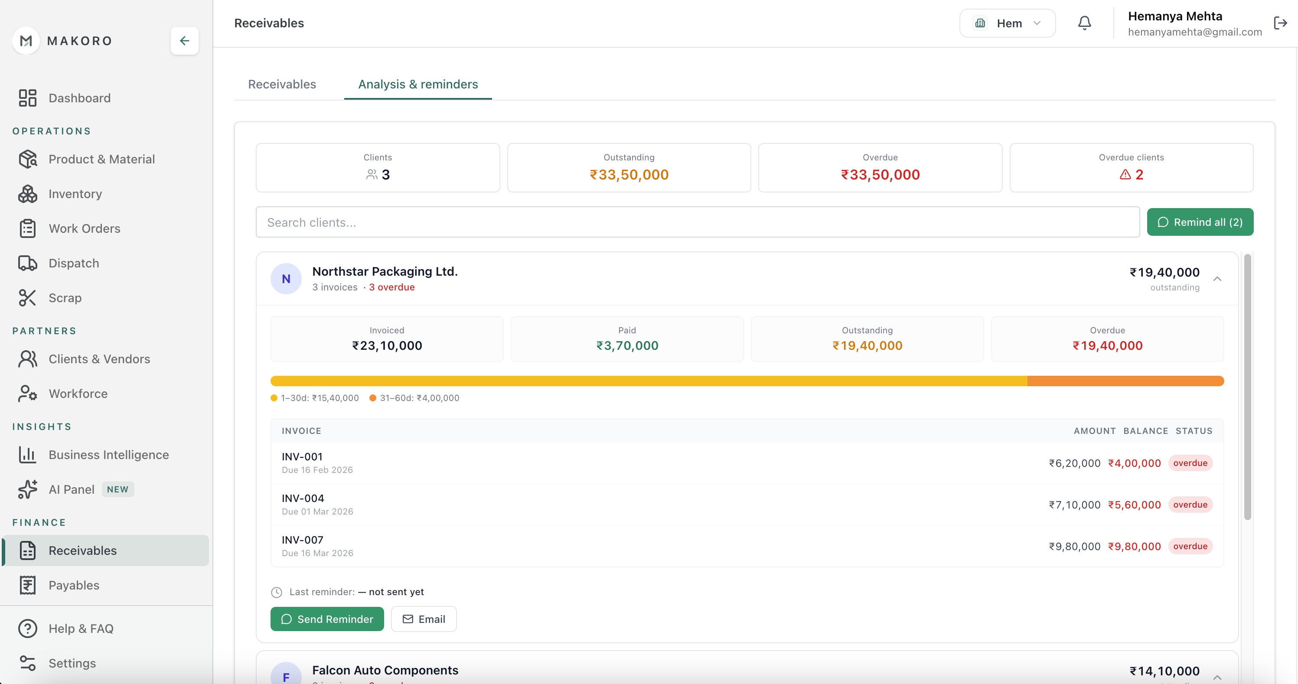Go to Work Orders
The height and width of the screenshot is (684, 1298).
coord(84,228)
